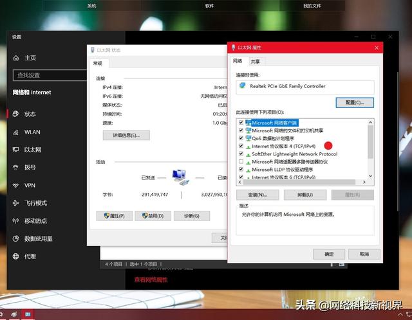
Task: Focus the 查找设置 search field
Action: (x=50, y=75)
